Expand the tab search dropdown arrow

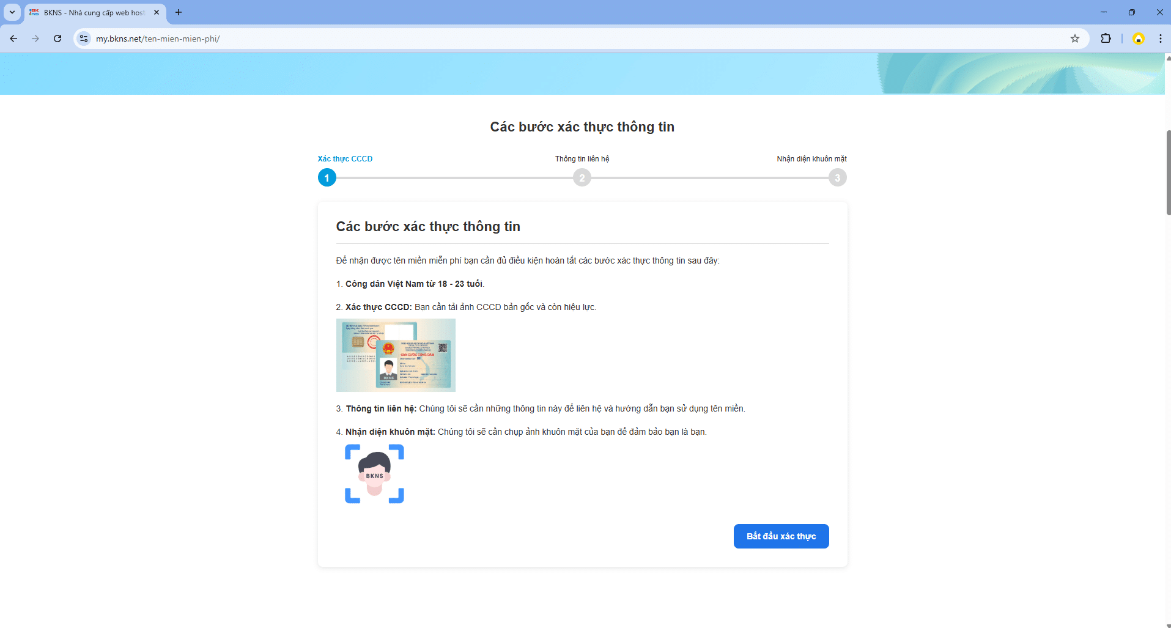[12, 12]
